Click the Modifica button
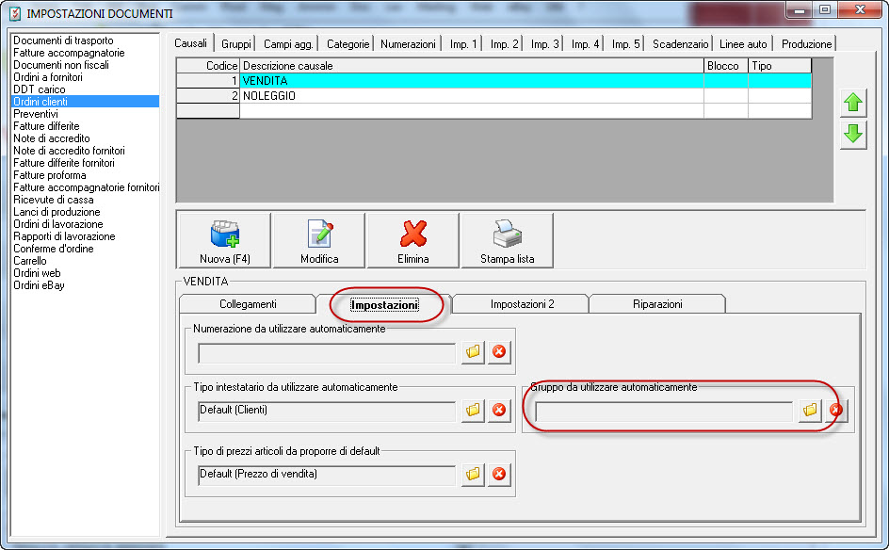Image resolution: width=889 pixels, height=550 pixels. pos(319,240)
